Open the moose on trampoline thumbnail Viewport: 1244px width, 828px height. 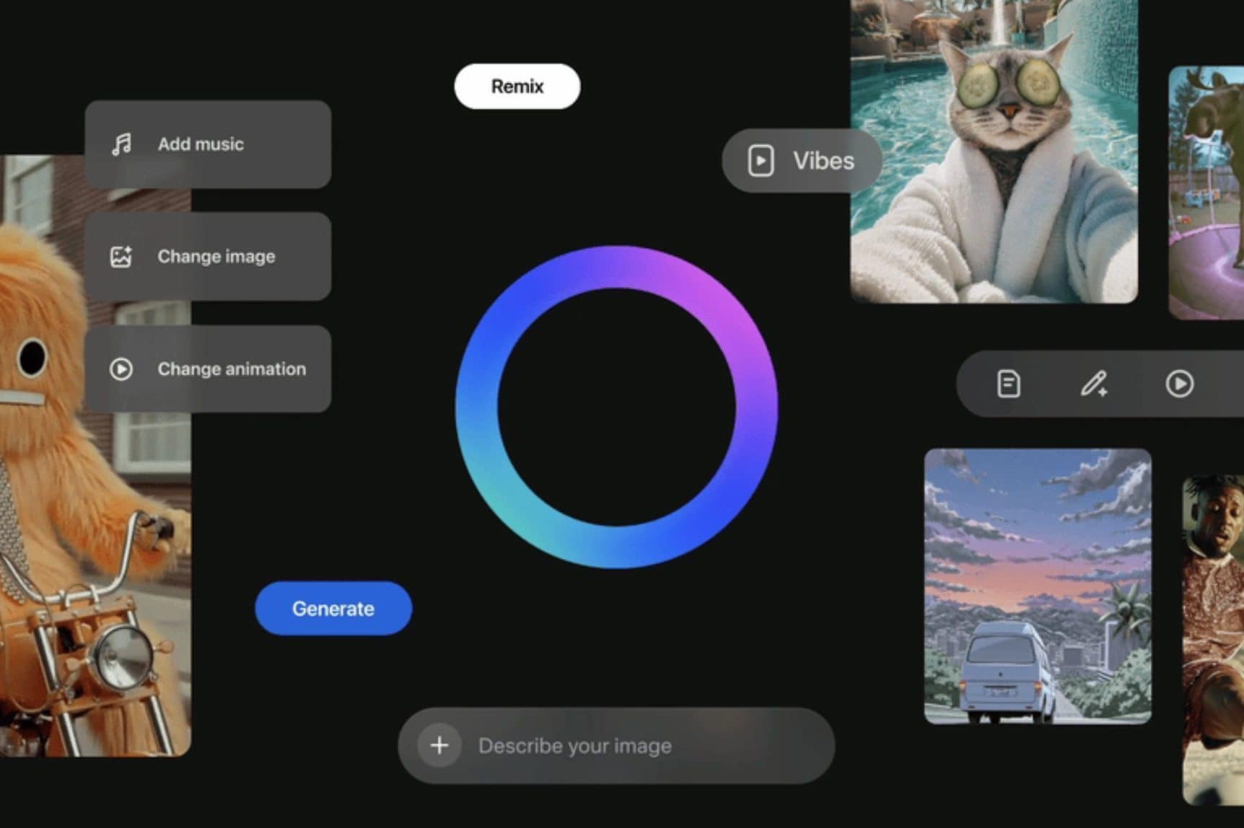1206,193
